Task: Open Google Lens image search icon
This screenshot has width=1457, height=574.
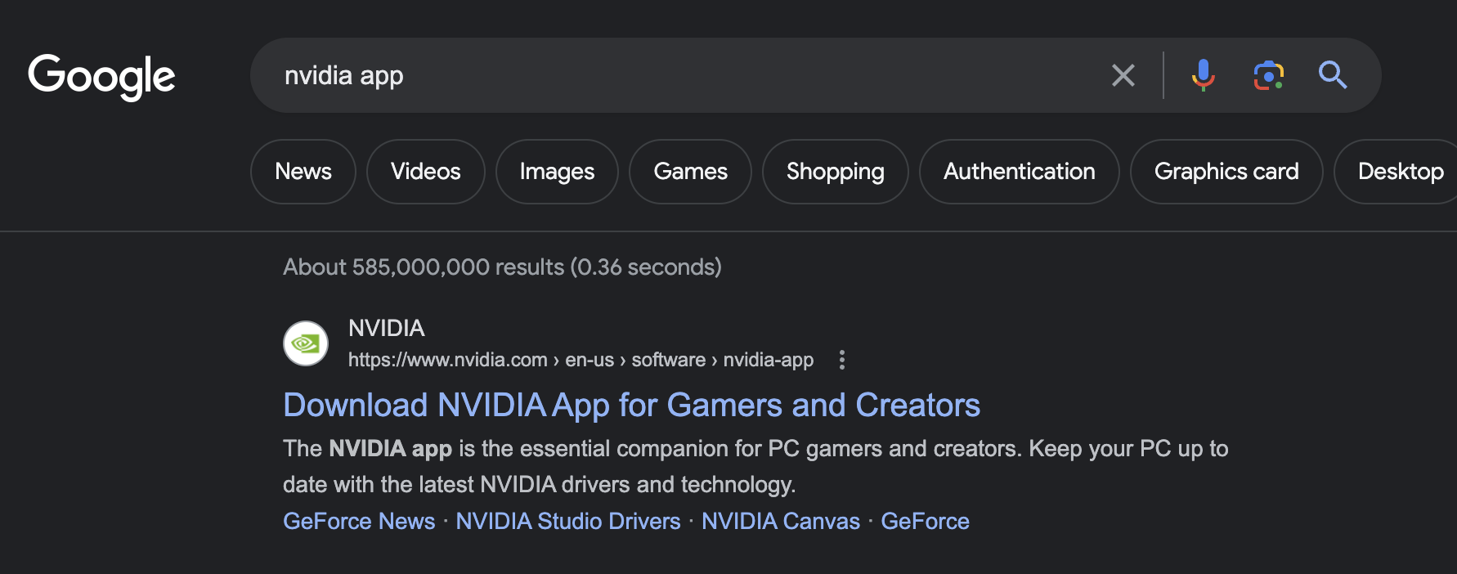Action: (x=1268, y=75)
